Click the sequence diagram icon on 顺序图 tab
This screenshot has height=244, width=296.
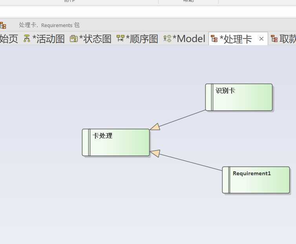tap(121, 38)
